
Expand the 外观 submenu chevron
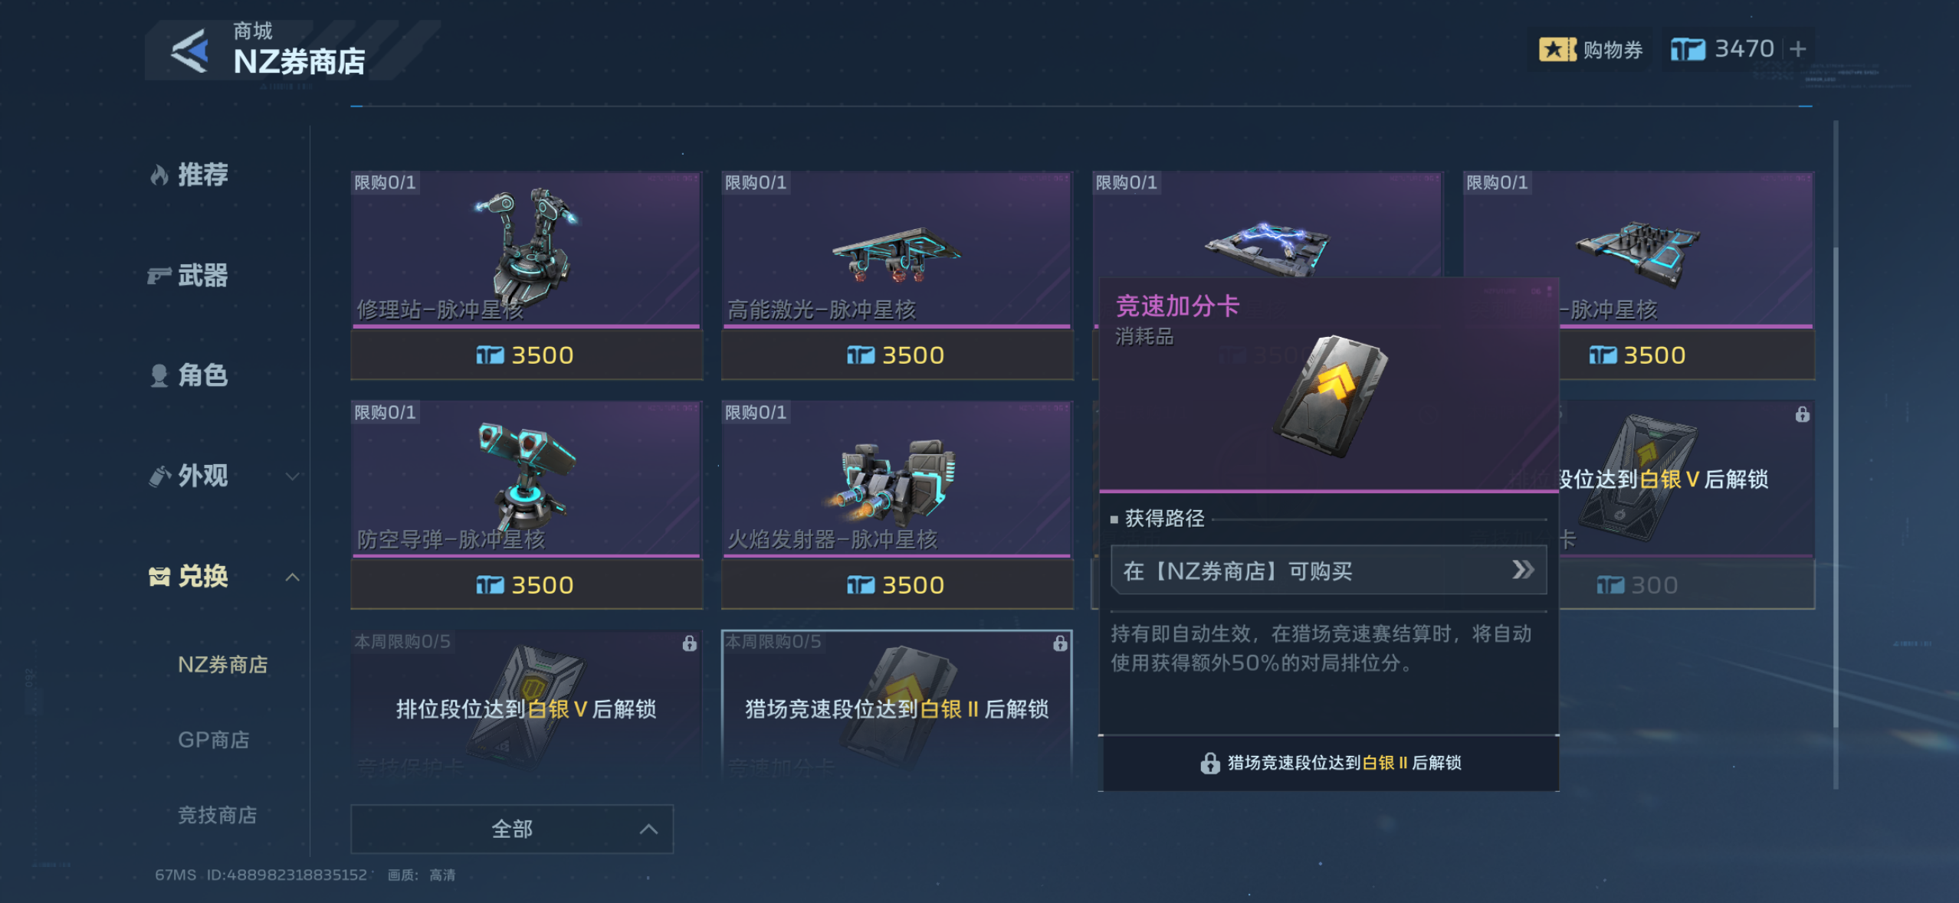tap(292, 476)
